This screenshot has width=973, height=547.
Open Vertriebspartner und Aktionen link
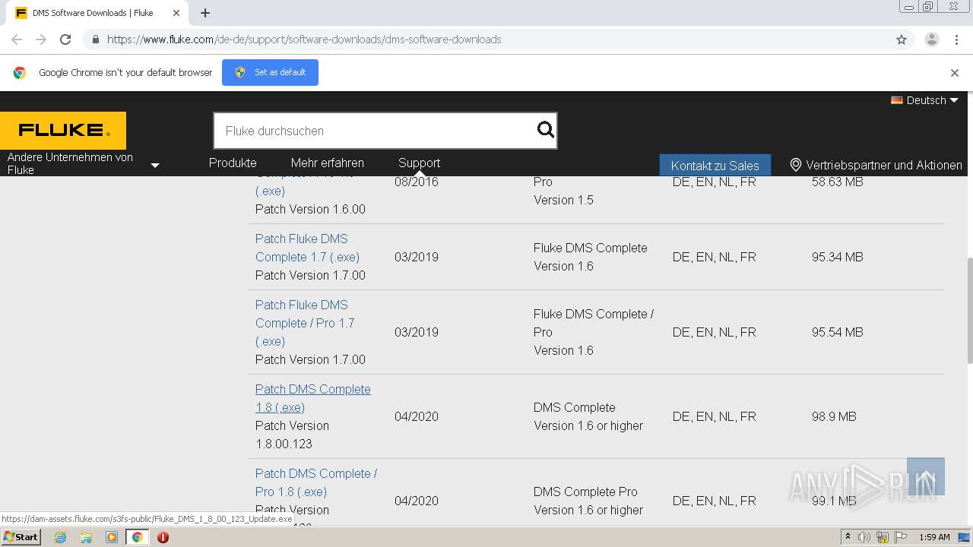point(884,165)
